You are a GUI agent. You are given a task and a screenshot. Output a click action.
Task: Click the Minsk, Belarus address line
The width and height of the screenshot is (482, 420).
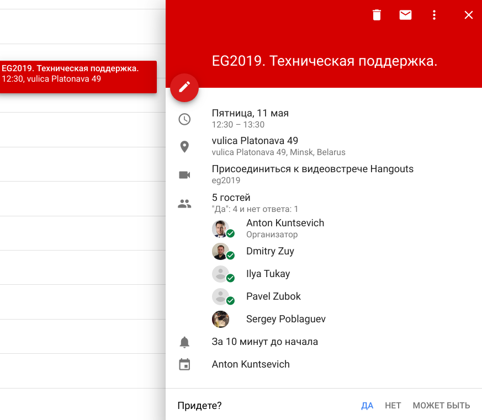click(x=278, y=152)
